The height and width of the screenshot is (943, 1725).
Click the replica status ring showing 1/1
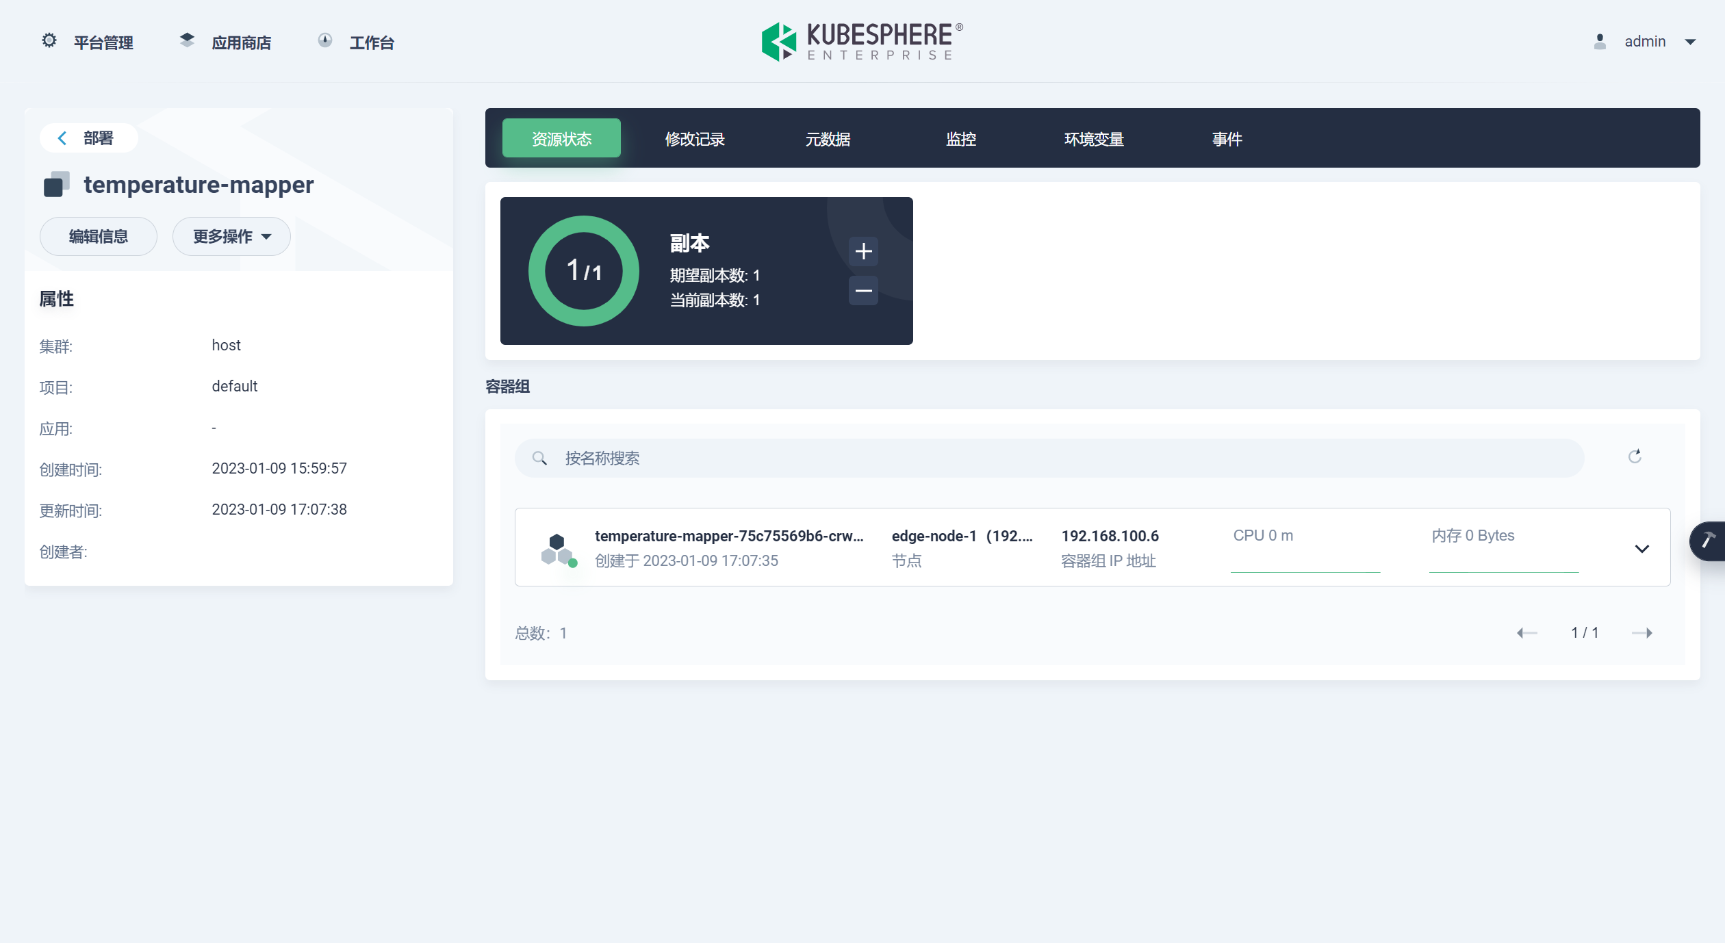583,270
